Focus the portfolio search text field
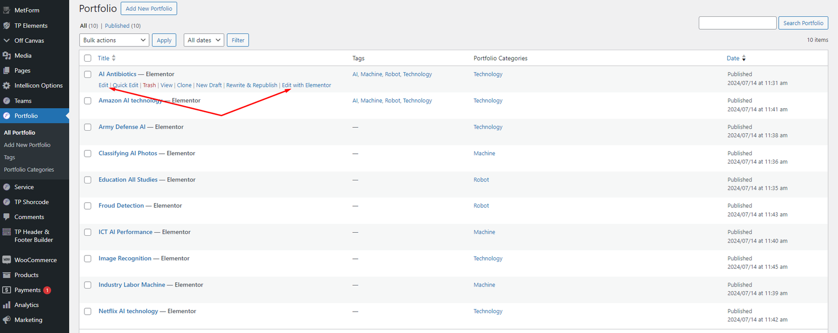The height and width of the screenshot is (333, 838). 737,23
